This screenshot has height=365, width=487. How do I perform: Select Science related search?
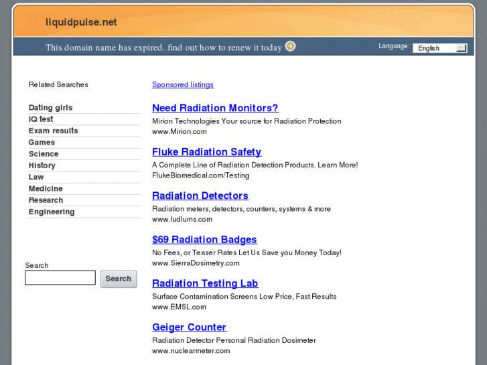pos(44,154)
